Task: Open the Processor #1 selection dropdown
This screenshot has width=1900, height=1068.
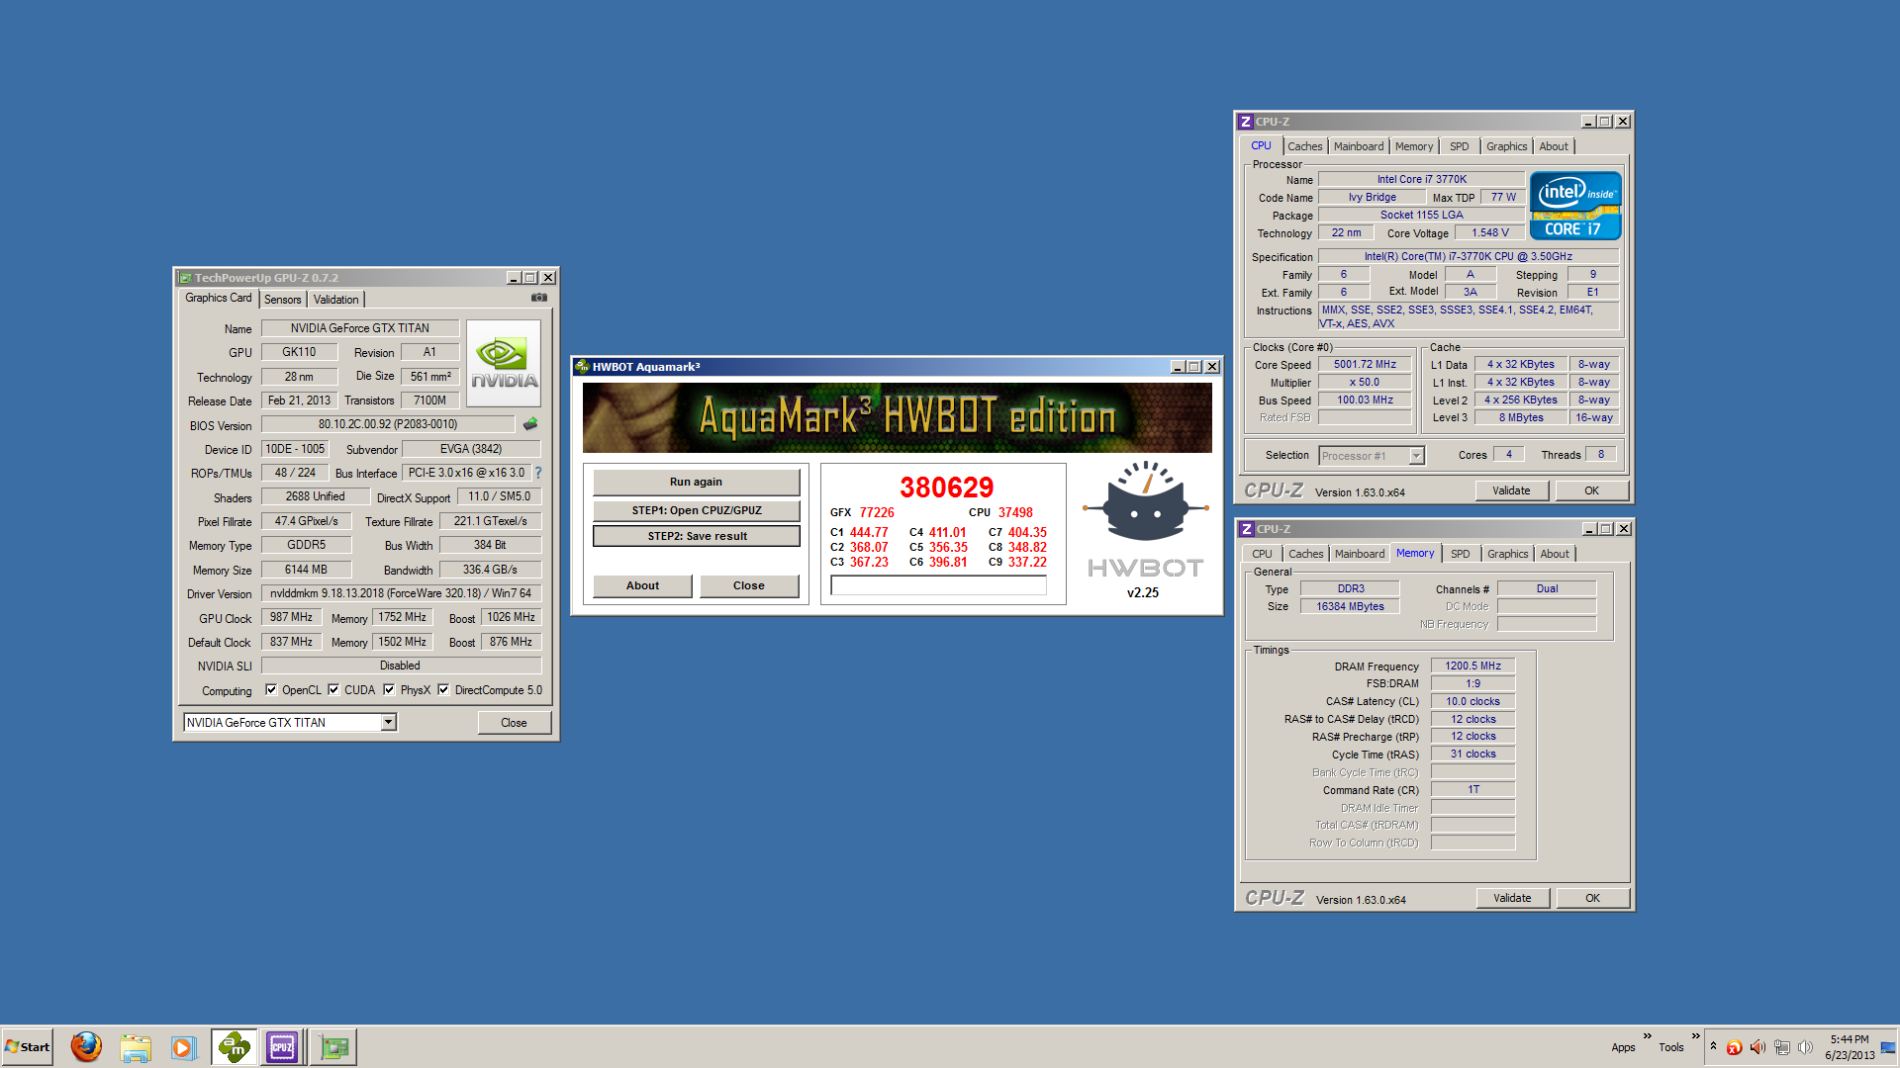Action: (x=1416, y=456)
